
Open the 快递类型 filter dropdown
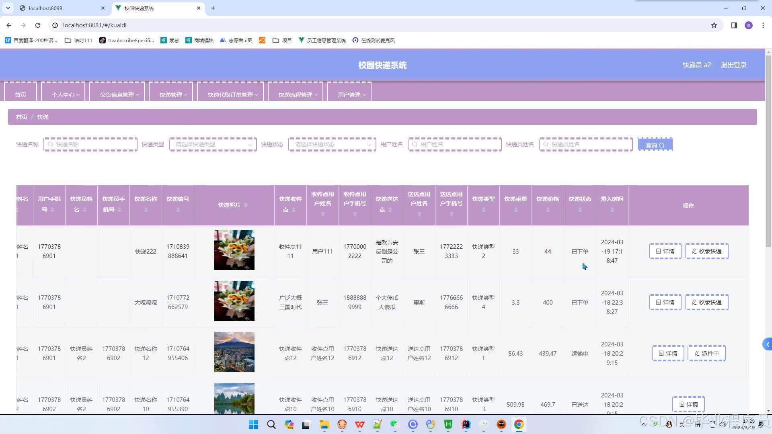213,145
